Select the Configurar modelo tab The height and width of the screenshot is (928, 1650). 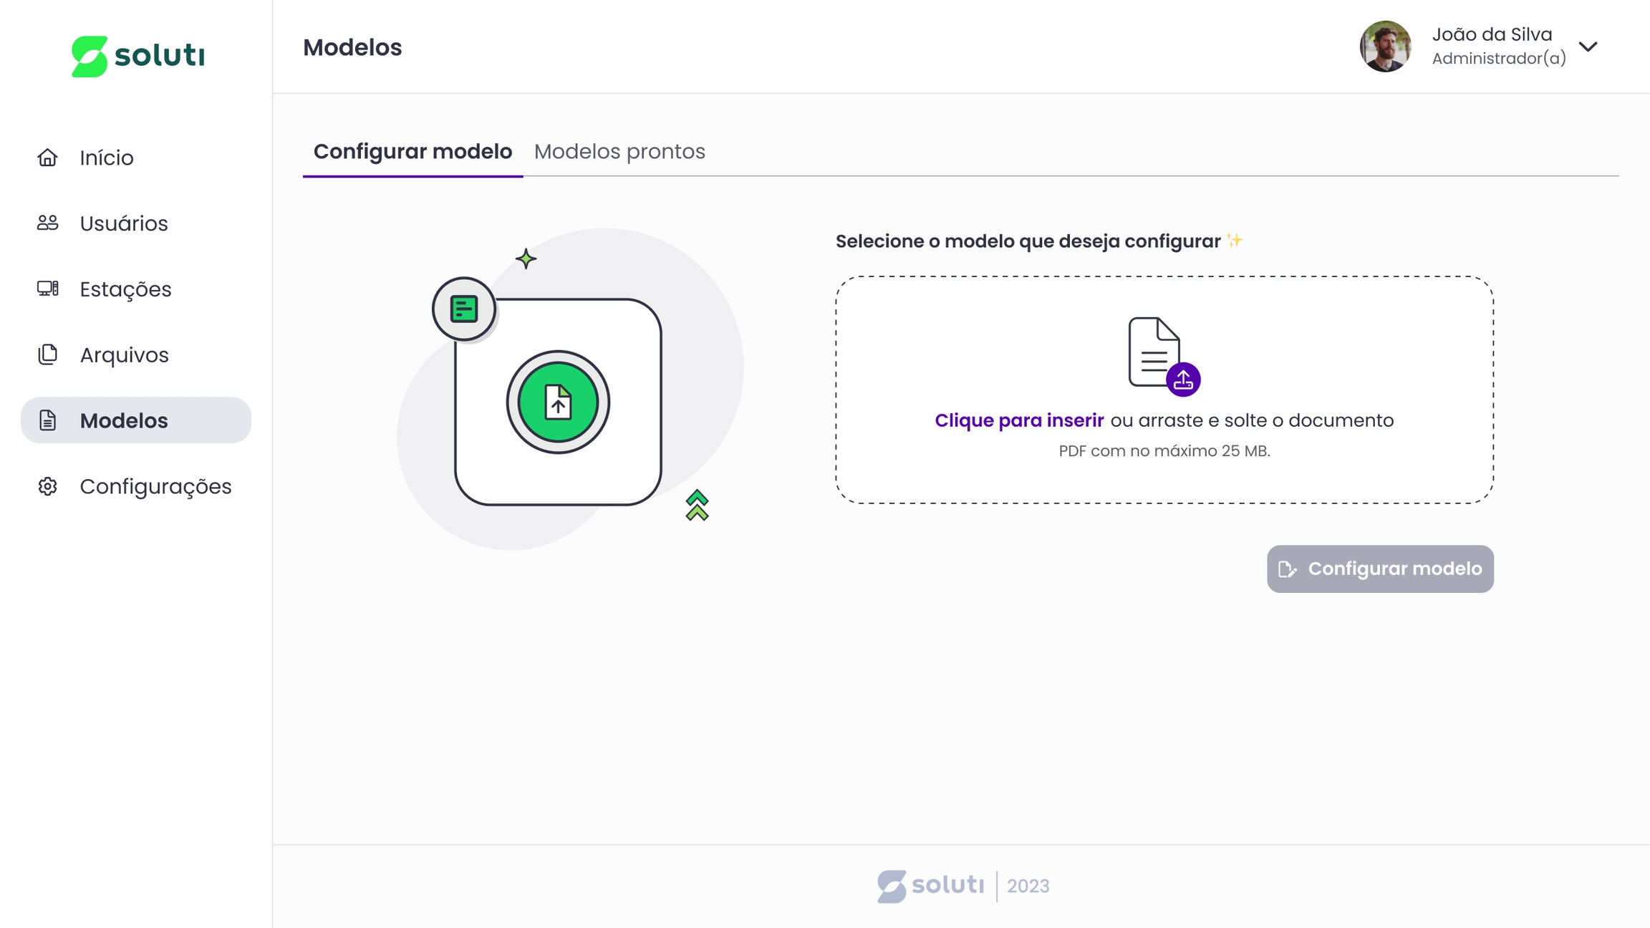pos(412,152)
